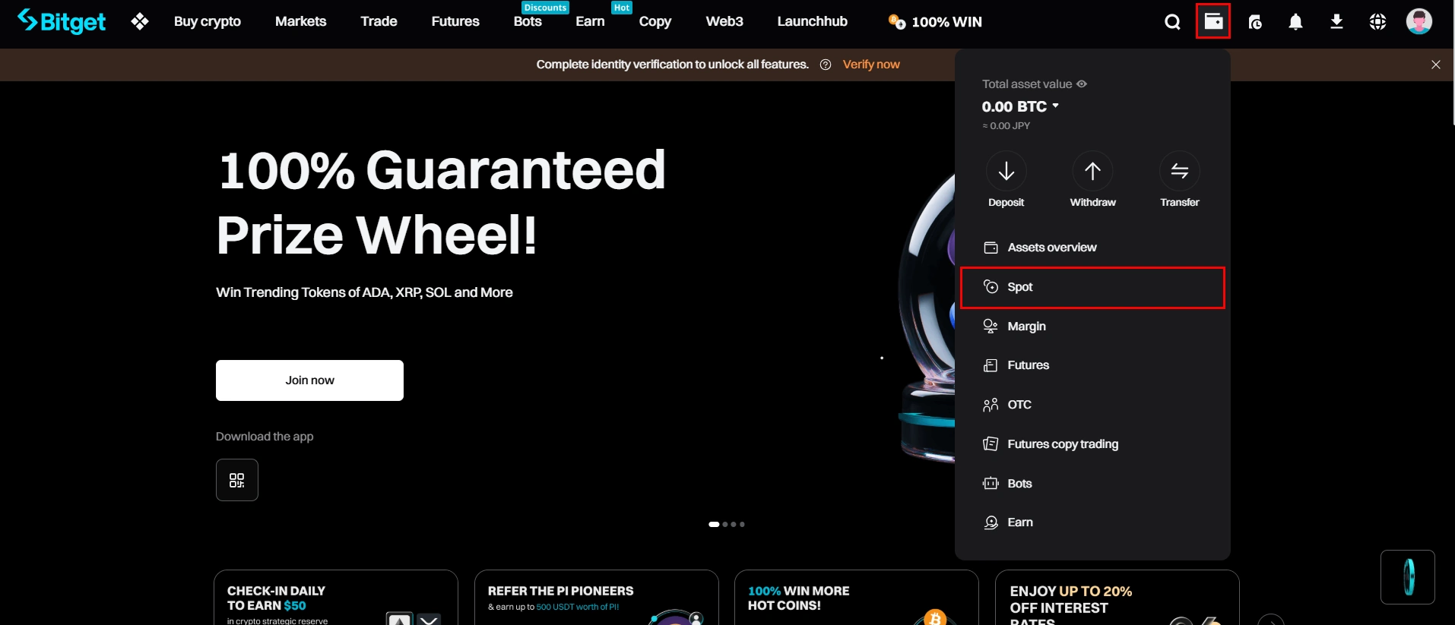
Task: Click the user profile avatar
Action: [x=1419, y=21]
